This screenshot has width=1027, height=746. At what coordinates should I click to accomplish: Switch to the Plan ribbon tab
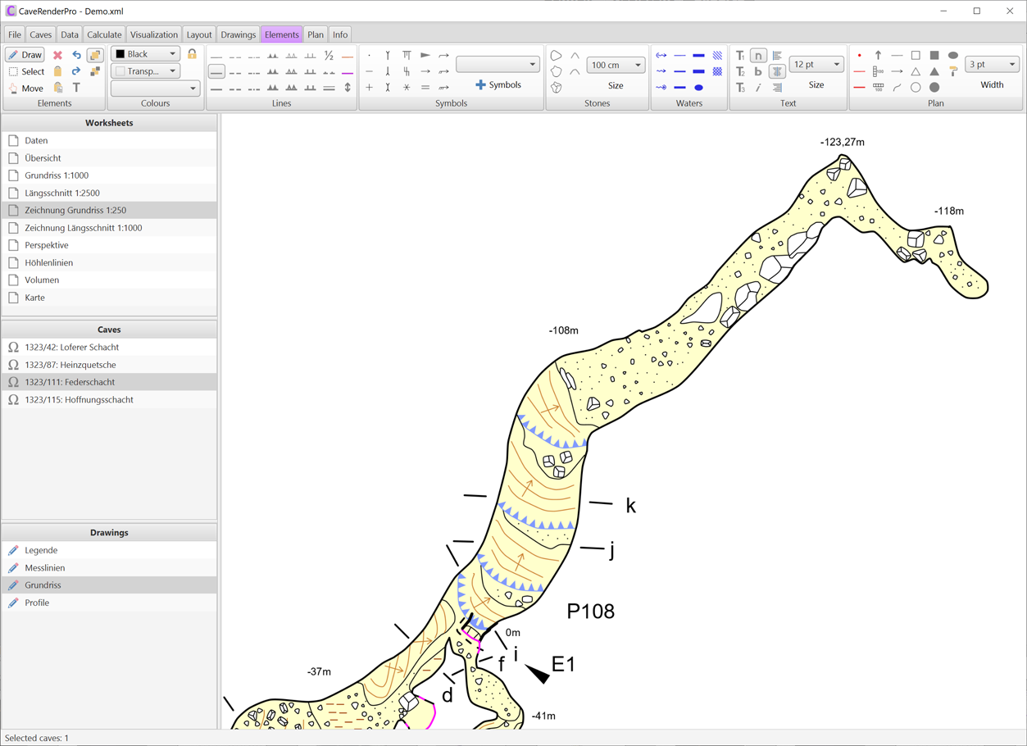[x=315, y=34]
